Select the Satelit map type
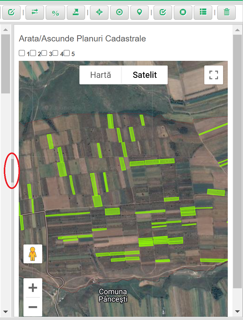The height and width of the screenshot is (320, 243). click(145, 75)
